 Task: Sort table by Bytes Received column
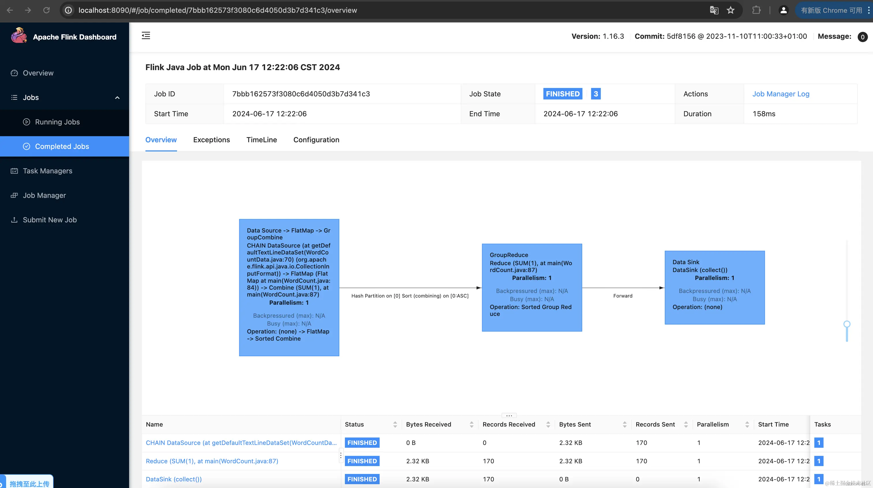(471, 424)
